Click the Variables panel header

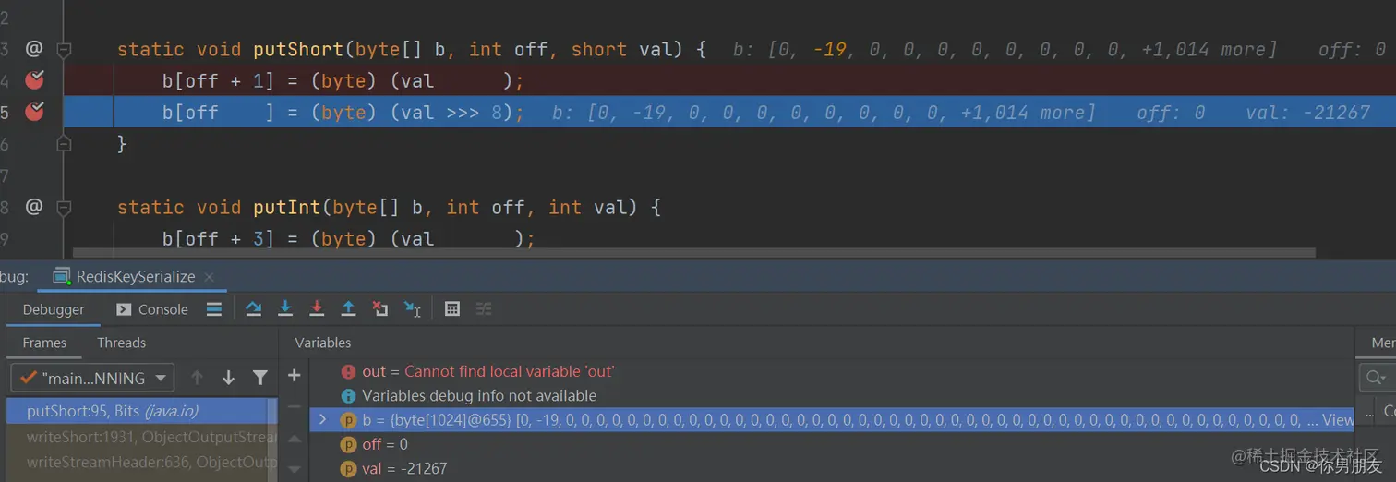[x=323, y=343]
